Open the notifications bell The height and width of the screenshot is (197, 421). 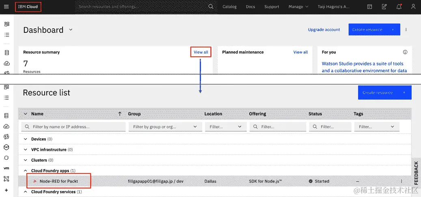tap(399, 7)
